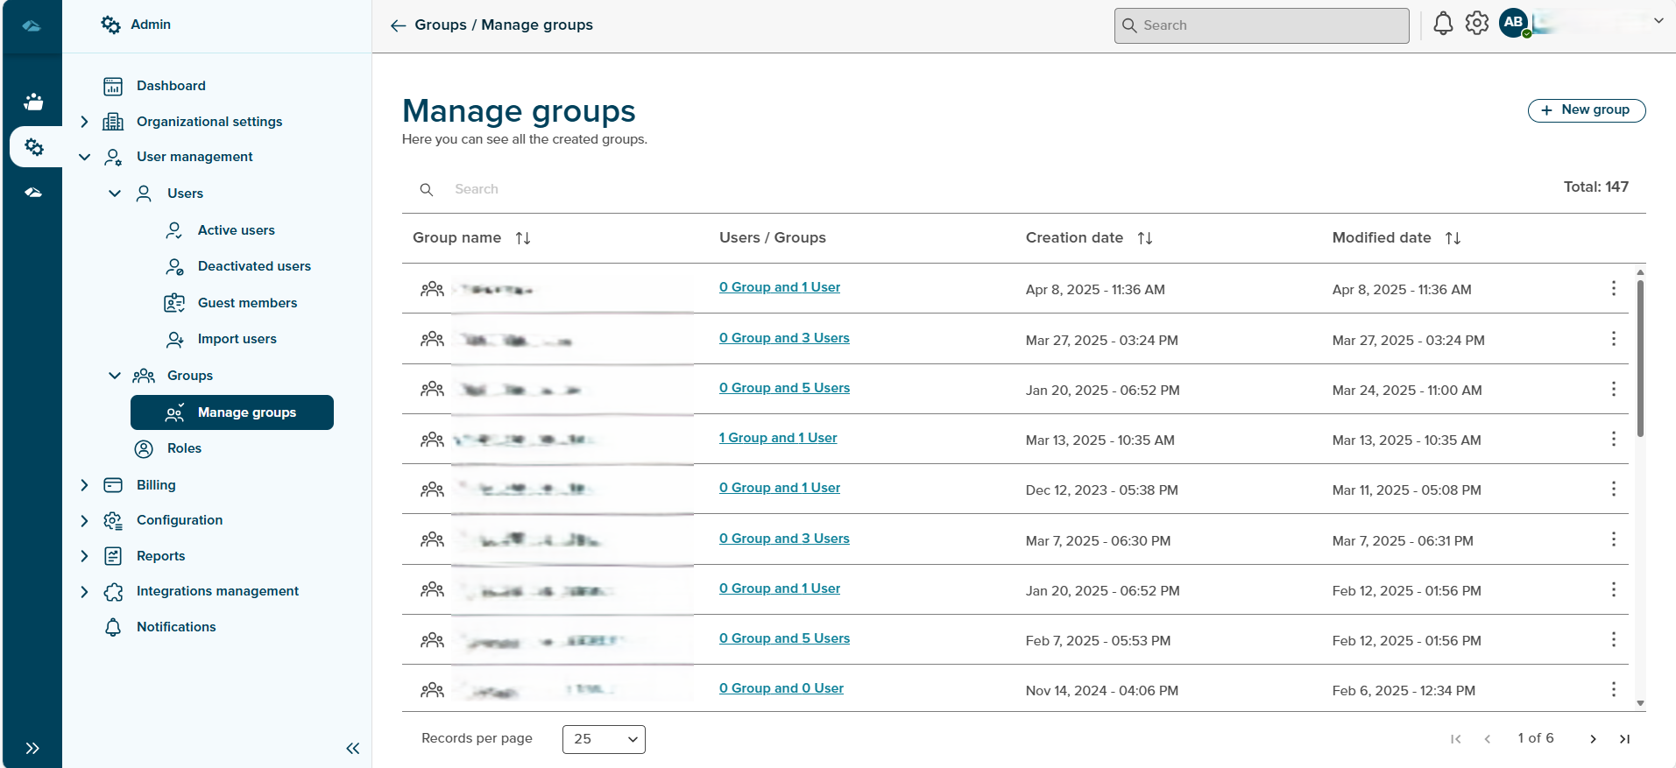Collapse the Groups submenu
This screenshot has width=1676, height=768.
[115, 376]
